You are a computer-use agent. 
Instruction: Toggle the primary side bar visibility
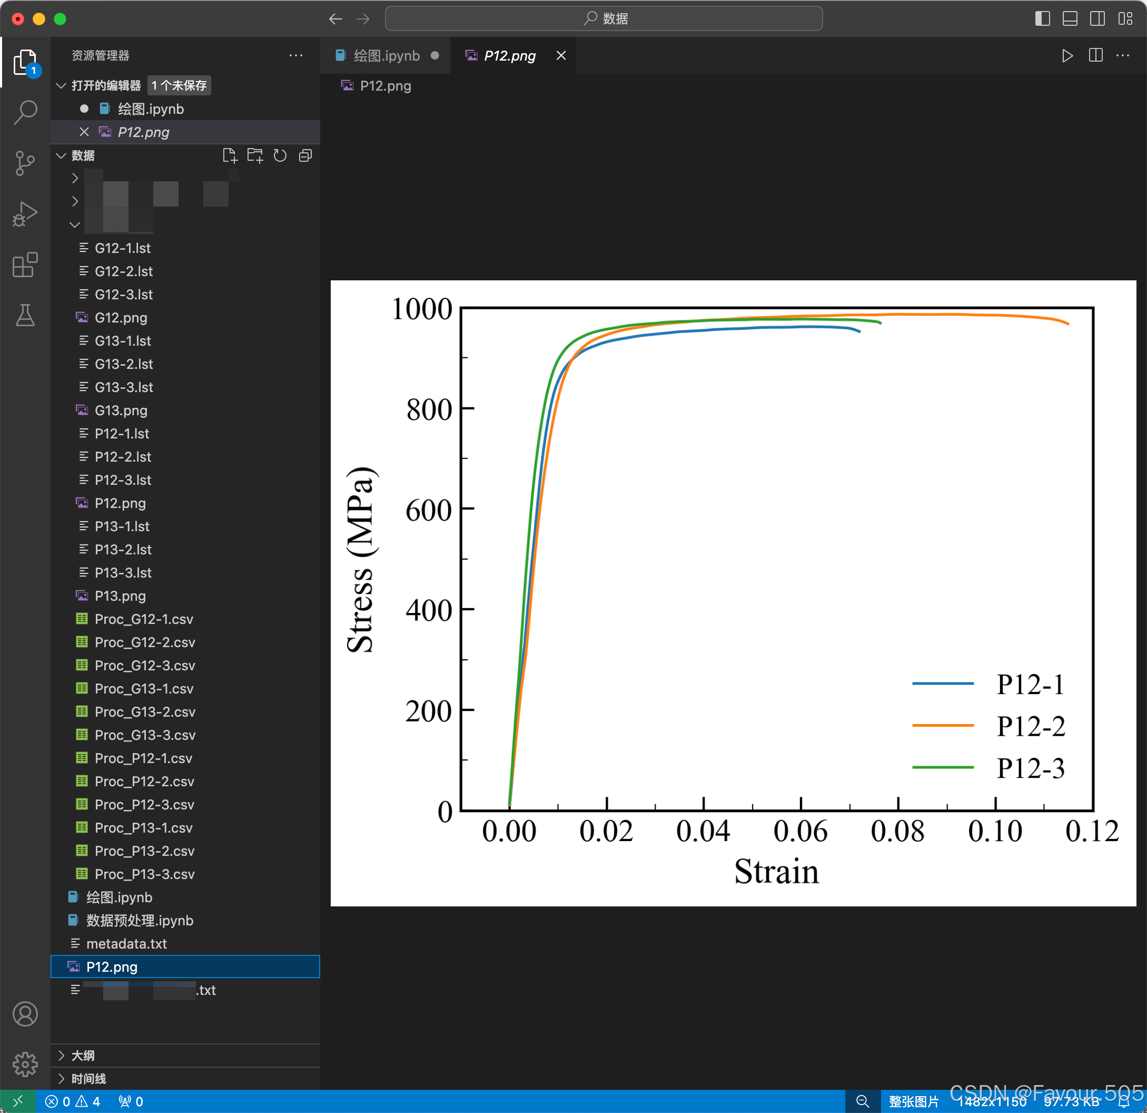tap(1042, 19)
